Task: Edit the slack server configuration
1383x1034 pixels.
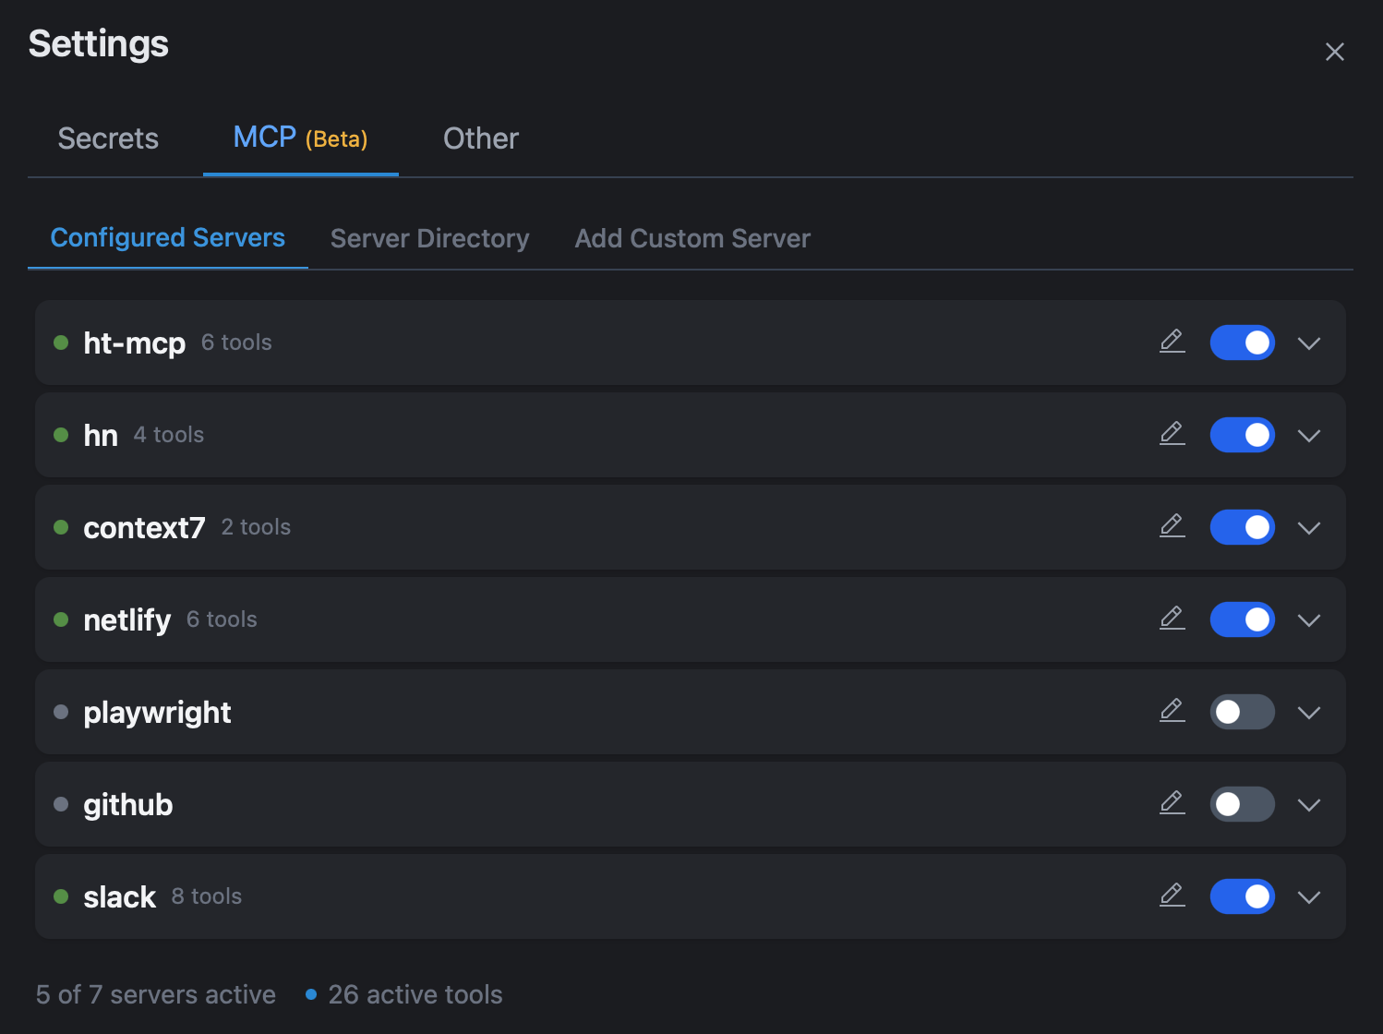Action: point(1173,896)
